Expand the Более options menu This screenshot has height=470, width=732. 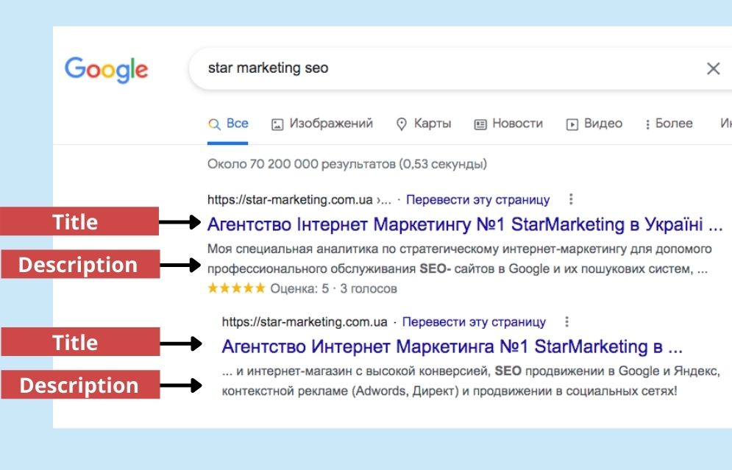[x=669, y=124]
